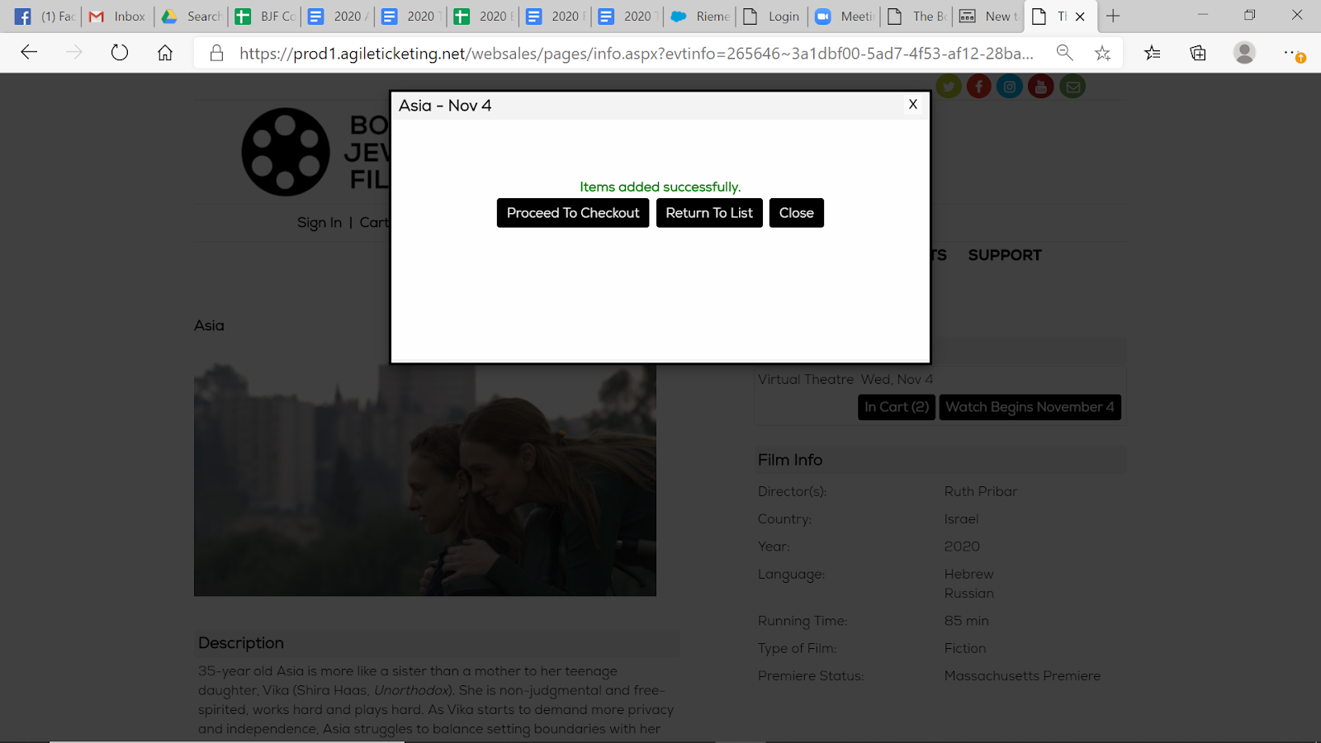
Task: Click the 'Premiere Status:' label
Action: [x=811, y=676]
